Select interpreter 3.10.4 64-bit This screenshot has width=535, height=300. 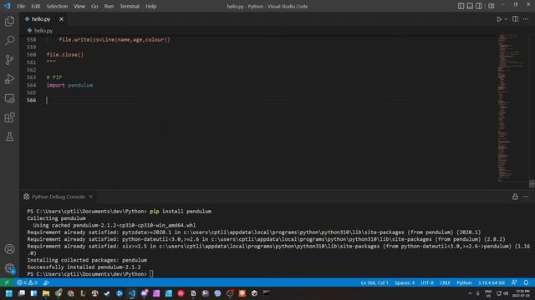pos(492,282)
